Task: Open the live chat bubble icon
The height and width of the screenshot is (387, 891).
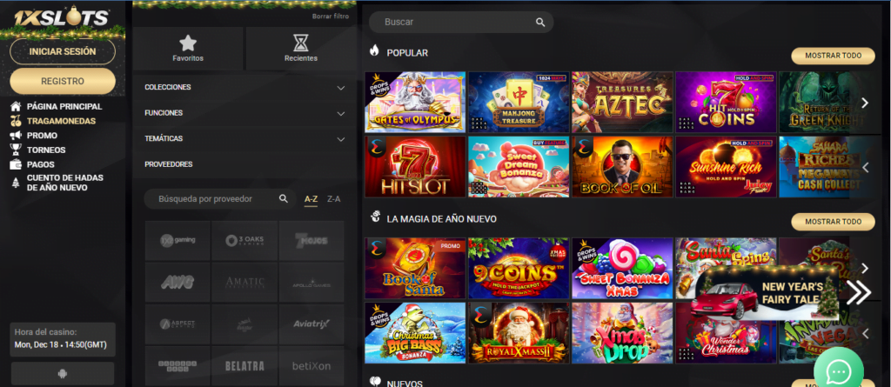Action: 839,371
